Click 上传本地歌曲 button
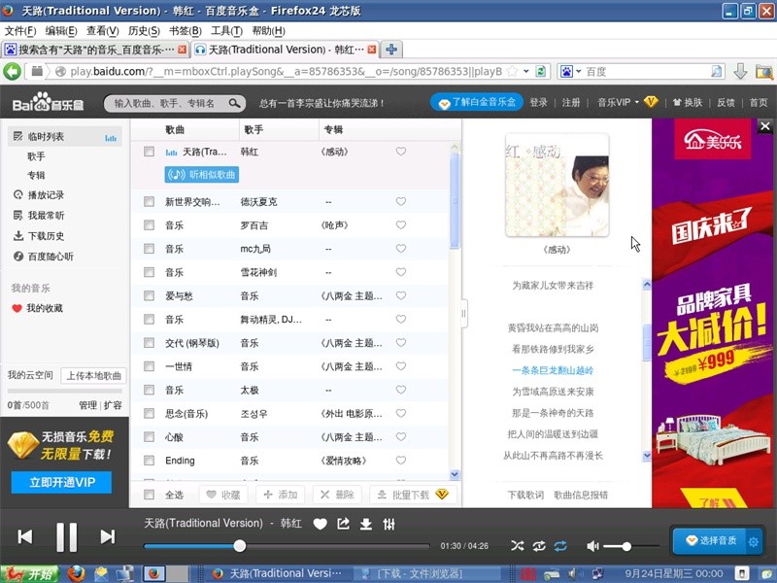Viewport: 777px width, 583px height. point(93,375)
